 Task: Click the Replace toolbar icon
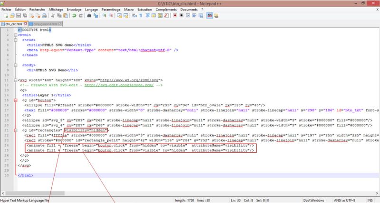click(96, 16)
